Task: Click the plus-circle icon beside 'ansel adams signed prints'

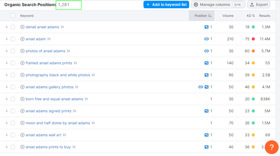Action: click(x=22, y=111)
